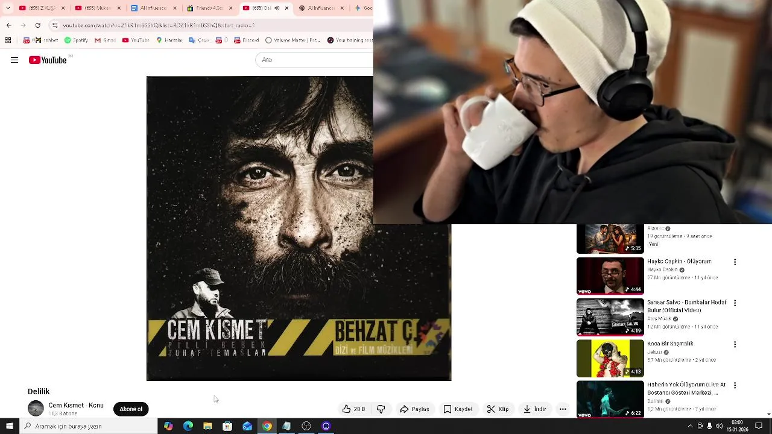Click the Jakuzi channel name
This screenshot has width=772, height=434.
(x=655, y=352)
